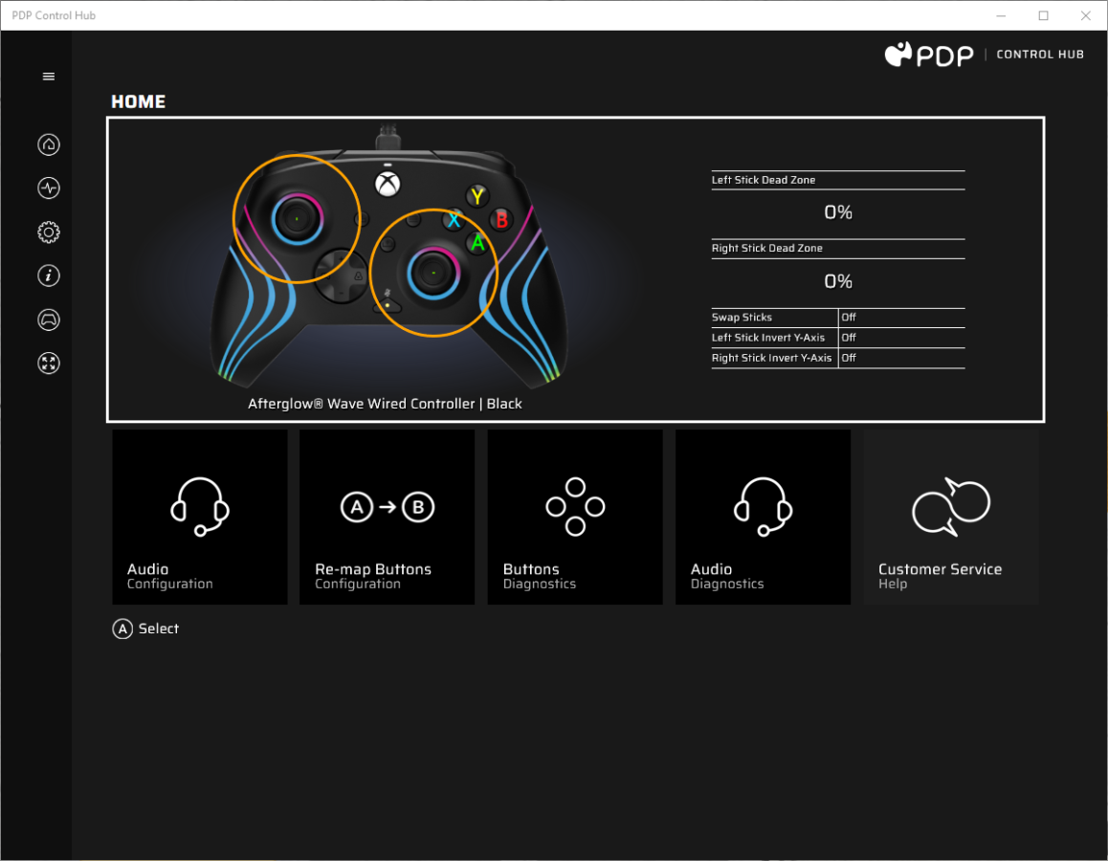Viewport: 1108px width, 861px height.
Task: Minimize the PDP Control Hub window
Action: click(x=1001, y=15)
